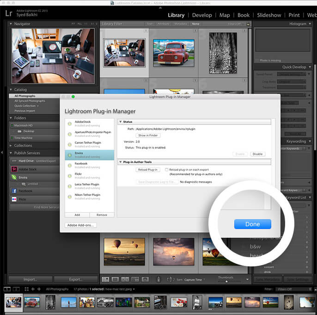Expand the Collections panel
Viewport: 317px width, 315px height.
[11, 146]
